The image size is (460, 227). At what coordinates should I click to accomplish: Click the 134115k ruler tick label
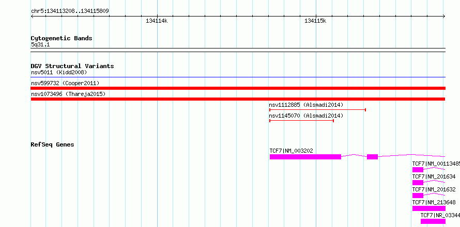[x=315, y=21]
